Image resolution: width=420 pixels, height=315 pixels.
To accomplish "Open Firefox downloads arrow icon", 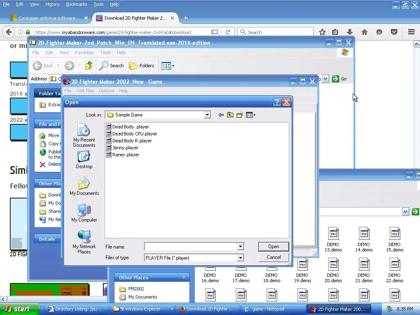I will click(350, 32).
